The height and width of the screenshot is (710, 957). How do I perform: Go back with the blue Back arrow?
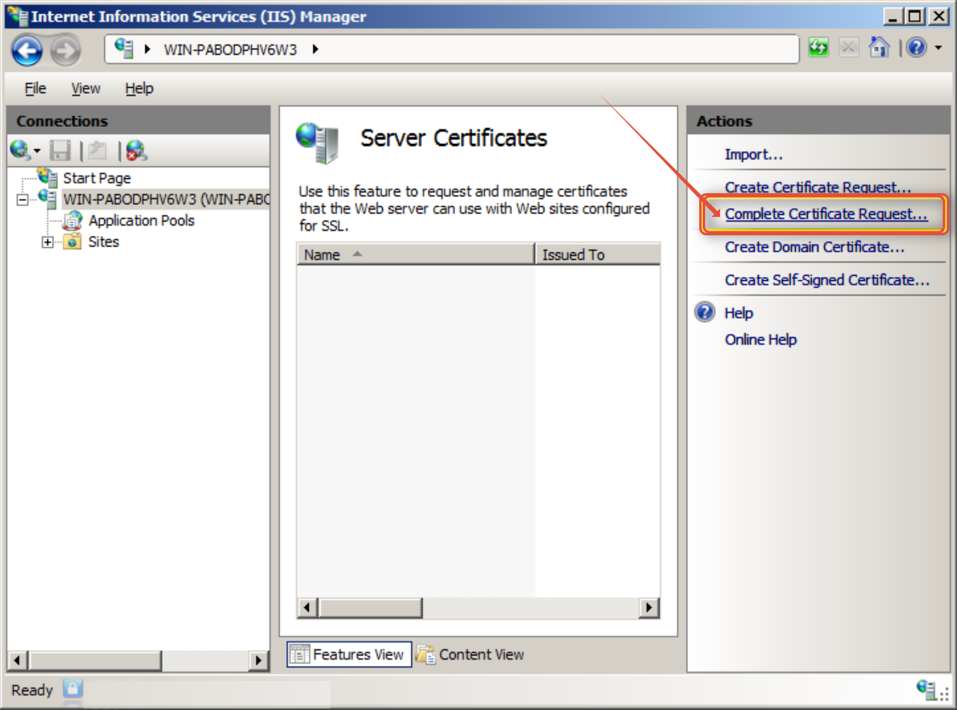tap(27, 50)
